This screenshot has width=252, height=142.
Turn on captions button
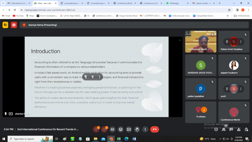point(112,129)
